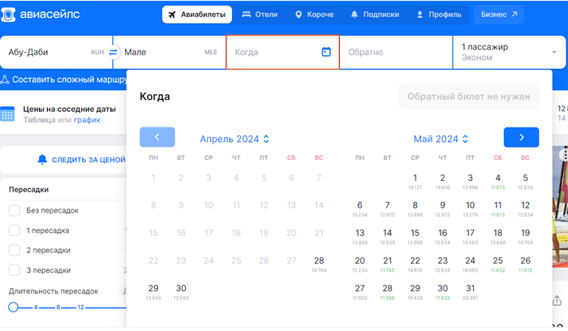Swap origin and destination cities
This screenshot has width=568, height=331.
point(114,52)
